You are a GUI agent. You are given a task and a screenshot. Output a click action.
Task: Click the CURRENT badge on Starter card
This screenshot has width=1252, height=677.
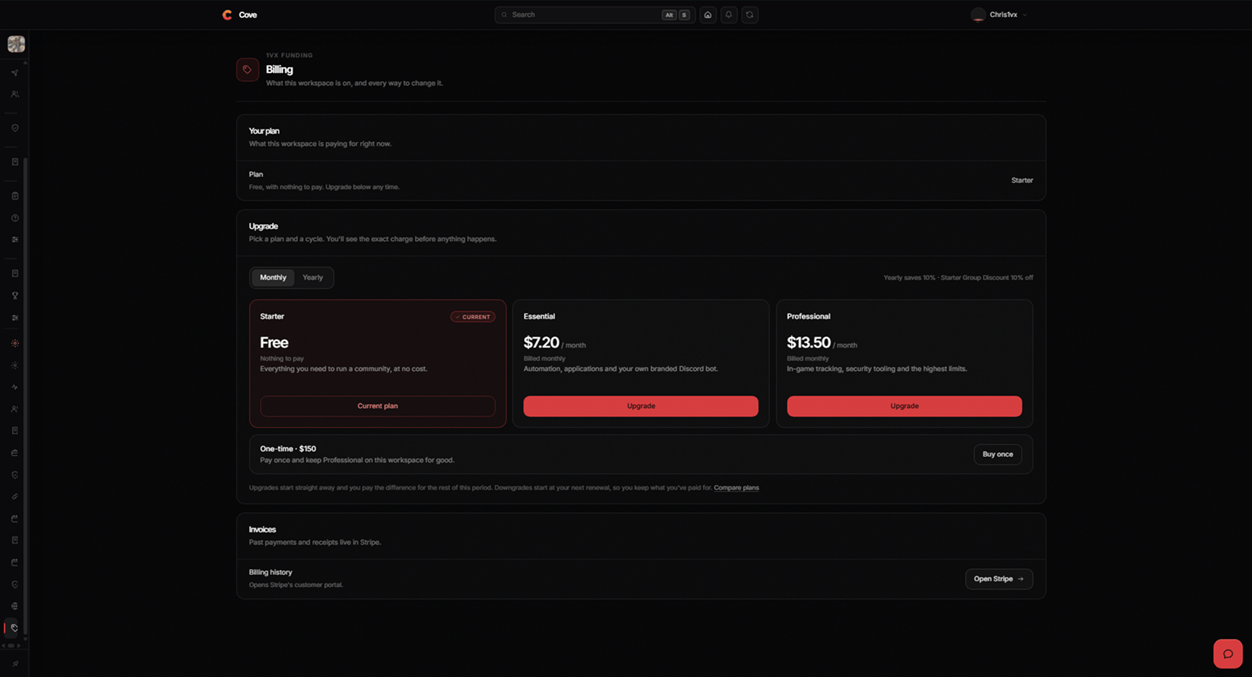point(473,317)
